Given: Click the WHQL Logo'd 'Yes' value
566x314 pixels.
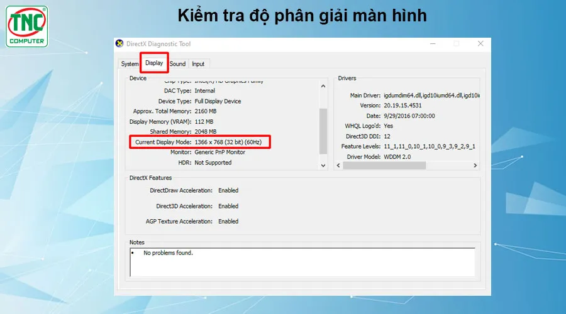Looking at the screenshot, I should click(389, 126).
